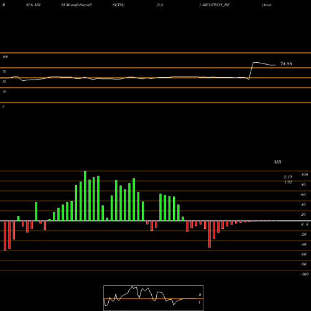Click the MR axis label -20
The height and width of the screenshot is (311, 311).
point(304,234)
